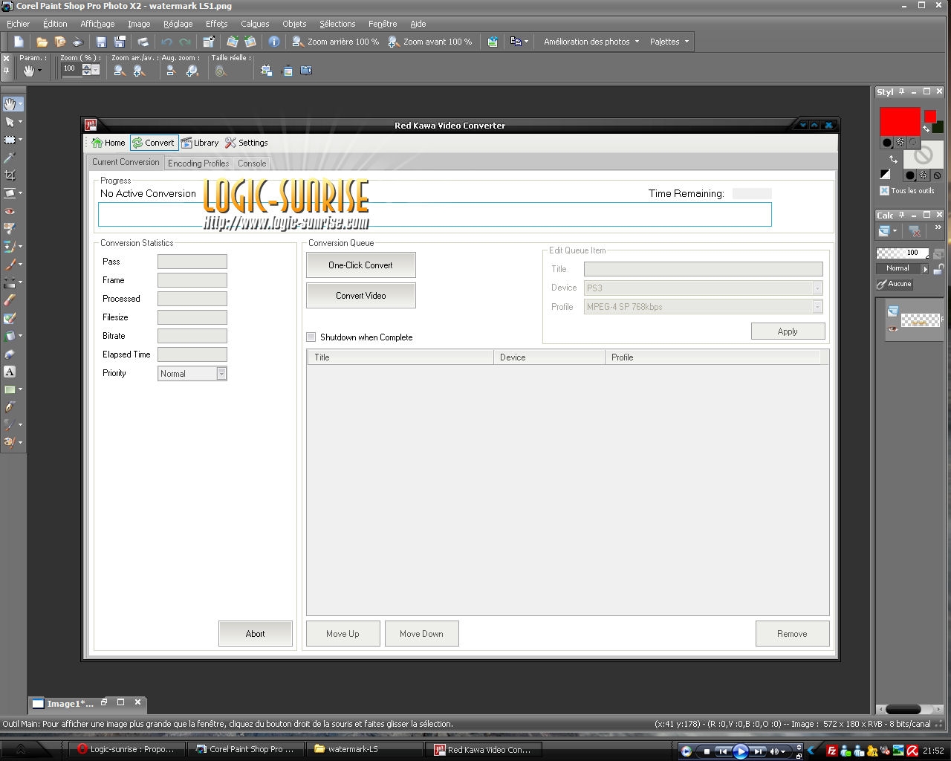Open Amélioration des photos dropdown

coord(591,42)
